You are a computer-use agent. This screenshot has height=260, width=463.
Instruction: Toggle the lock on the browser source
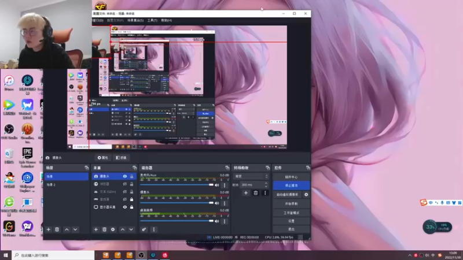click(x=132, y=184)
